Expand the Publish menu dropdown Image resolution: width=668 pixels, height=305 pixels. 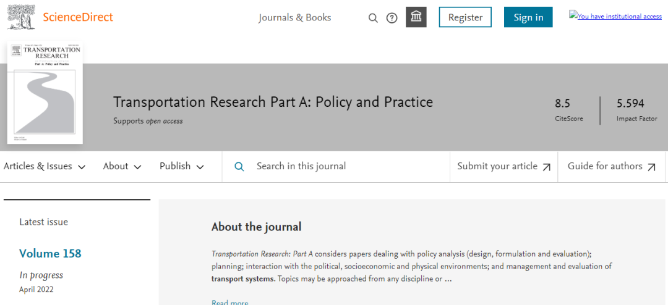182,166
